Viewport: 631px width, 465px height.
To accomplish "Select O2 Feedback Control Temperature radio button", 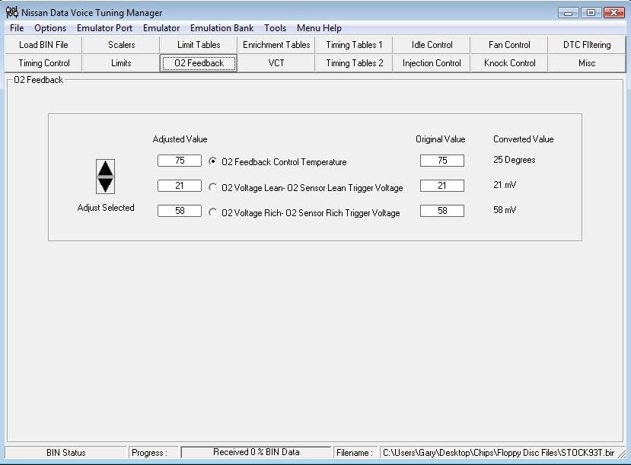I will coord(212,161).
